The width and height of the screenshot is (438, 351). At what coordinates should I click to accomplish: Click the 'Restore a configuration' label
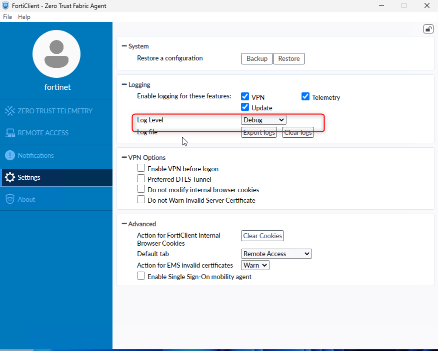click(x=170, y=58)
